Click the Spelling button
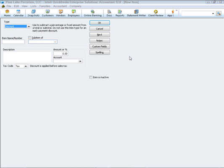224x168 pixels. click(x=100, y=52)
